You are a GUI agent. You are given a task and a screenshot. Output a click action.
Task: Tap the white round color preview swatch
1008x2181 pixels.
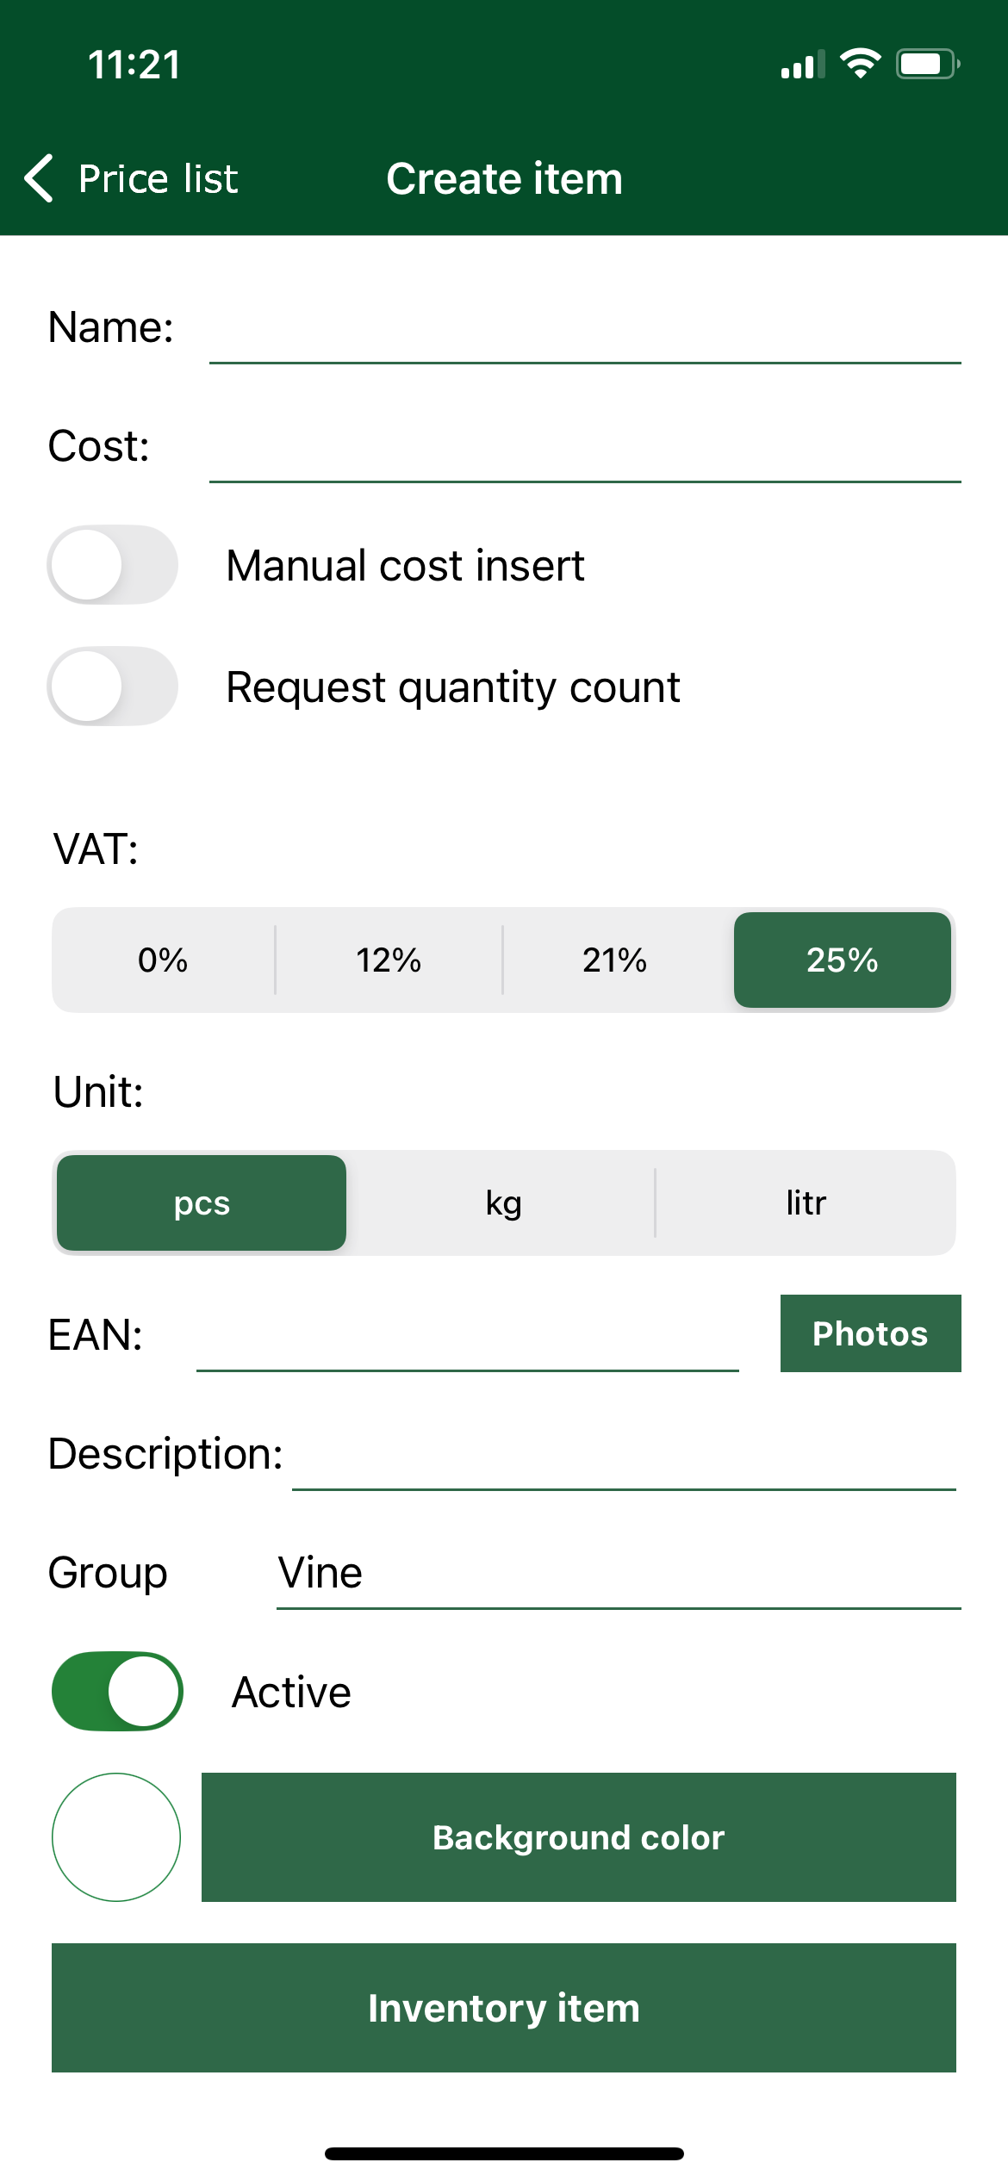116,1837
